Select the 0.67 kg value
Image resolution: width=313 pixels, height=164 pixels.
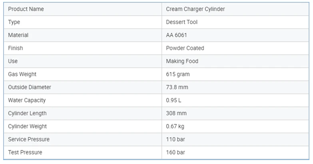click(175, 126)
